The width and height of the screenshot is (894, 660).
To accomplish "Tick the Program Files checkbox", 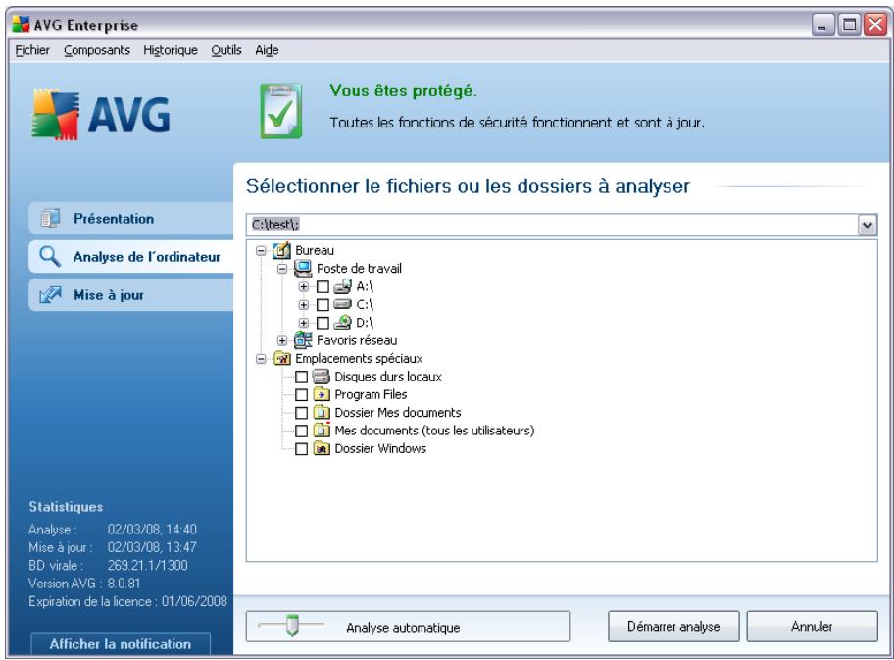I will tap(302, 395).
